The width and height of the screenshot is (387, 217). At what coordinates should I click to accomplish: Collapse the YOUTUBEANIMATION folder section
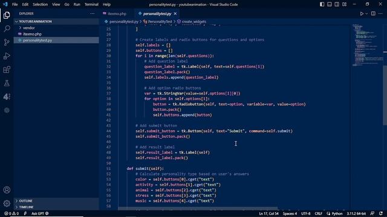click(56, 22)
